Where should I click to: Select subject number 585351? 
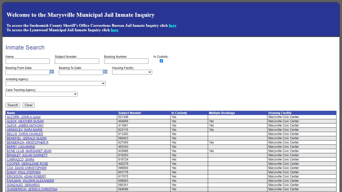pos(123,185)
